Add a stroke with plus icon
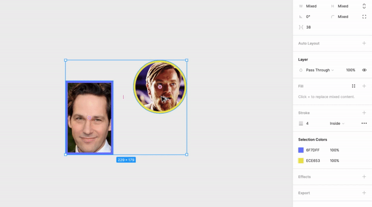The image size is (372, 207). pyautogui.click(x=364, y=113)
